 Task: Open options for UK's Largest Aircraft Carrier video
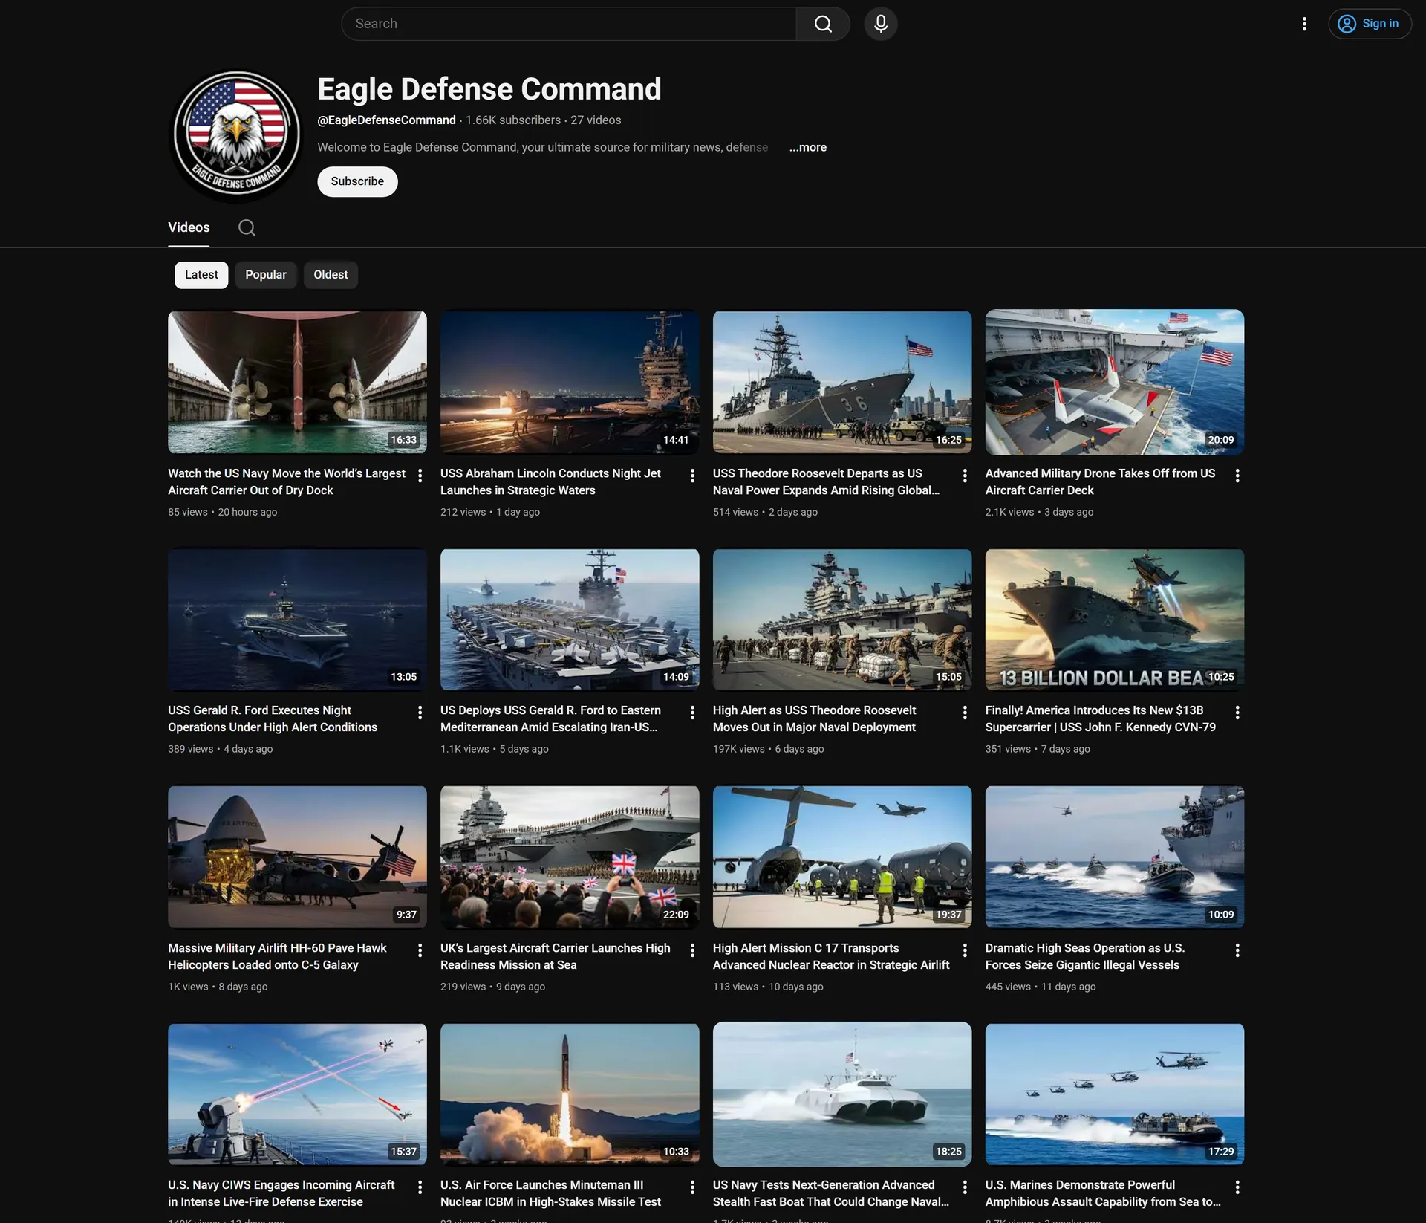pyautogui.click(x=692, y=950)
